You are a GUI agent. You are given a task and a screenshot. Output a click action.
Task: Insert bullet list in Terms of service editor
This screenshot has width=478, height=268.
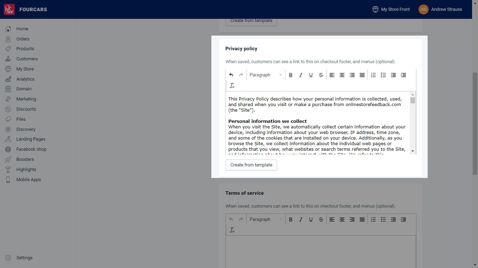coord(383,219)
